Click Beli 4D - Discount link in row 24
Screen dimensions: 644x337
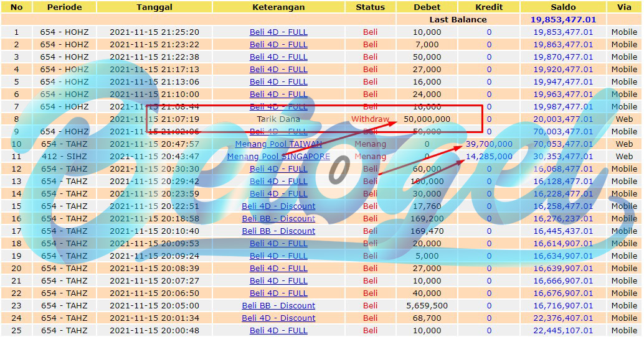(x=278, y=318)
